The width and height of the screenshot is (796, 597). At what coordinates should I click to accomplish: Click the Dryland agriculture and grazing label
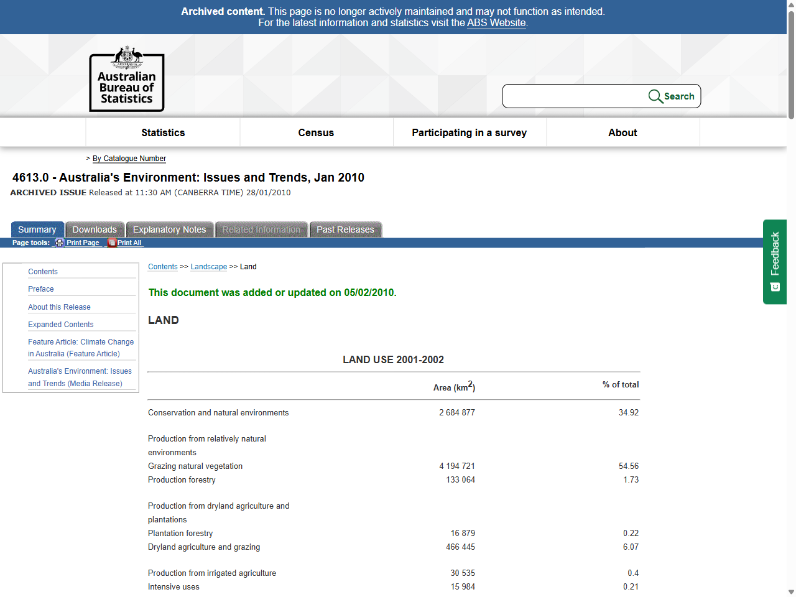(x=204, y=547)
